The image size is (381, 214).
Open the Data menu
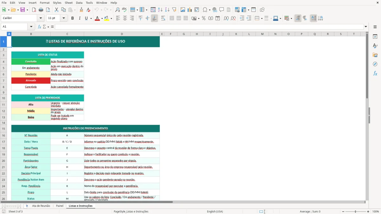tap(79, 3)
